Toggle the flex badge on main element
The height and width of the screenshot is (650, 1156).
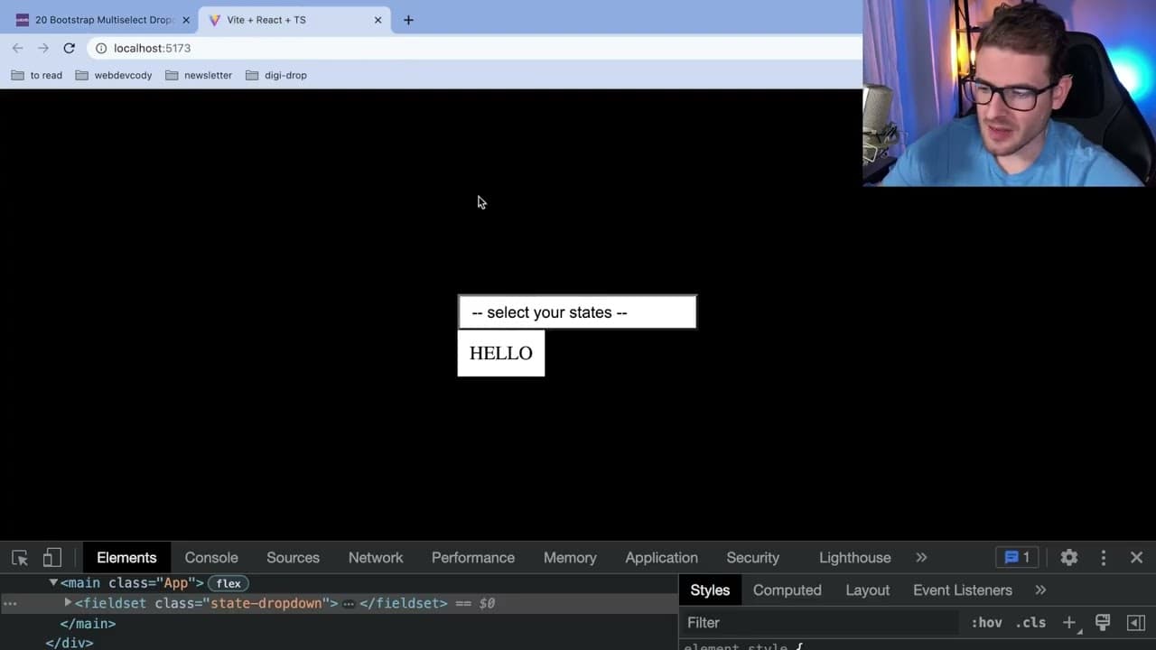click(228, 583)
